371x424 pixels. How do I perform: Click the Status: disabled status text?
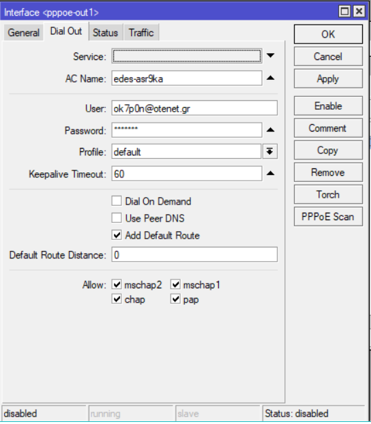(297, 414)
